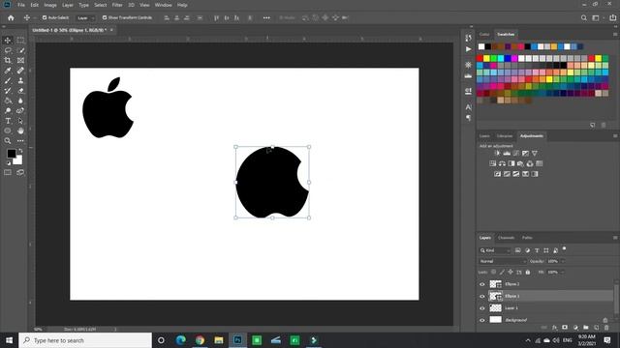Open File Explorer from the taskbar

(x=219, y=340)
